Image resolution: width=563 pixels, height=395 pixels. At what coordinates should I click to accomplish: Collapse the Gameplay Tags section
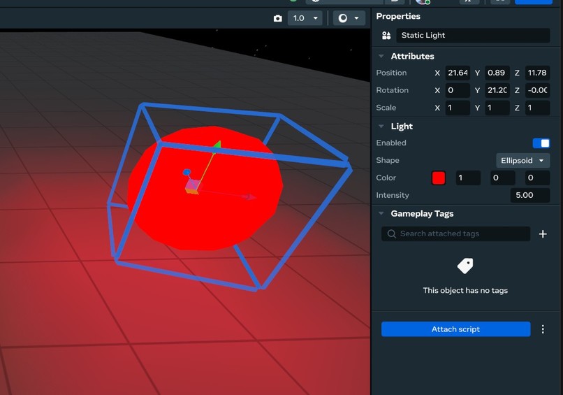click(381, 213)
